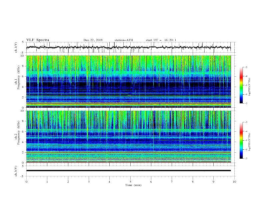264x204 pixels.
Task: Click inside the ch.1 spectrogram panel
Action: 128,81
